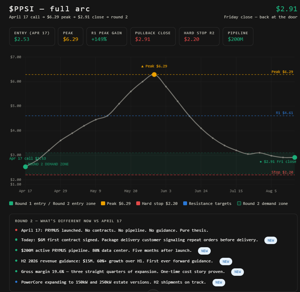300x292 pixels.
Task: Select the R1 PEAK GAIN +149% card
Action: coord(107,37)
